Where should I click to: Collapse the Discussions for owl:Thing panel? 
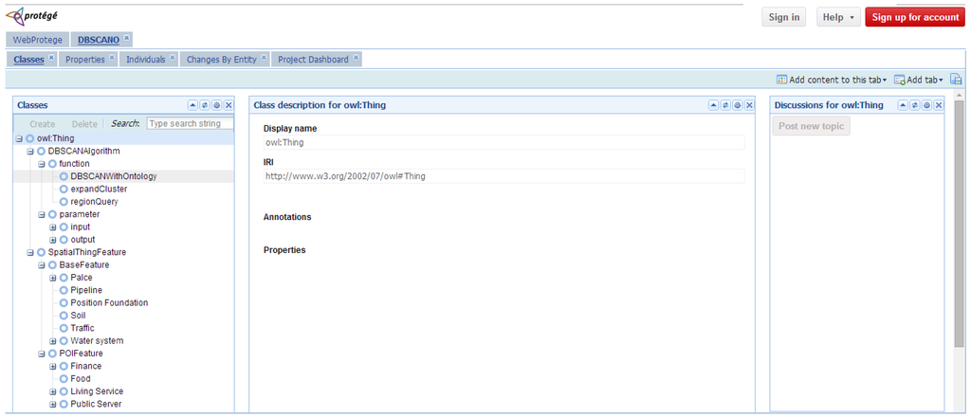point(903,105)
